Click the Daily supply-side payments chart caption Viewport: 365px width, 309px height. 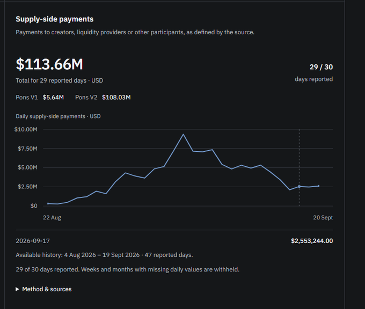[x=58, y=116]
